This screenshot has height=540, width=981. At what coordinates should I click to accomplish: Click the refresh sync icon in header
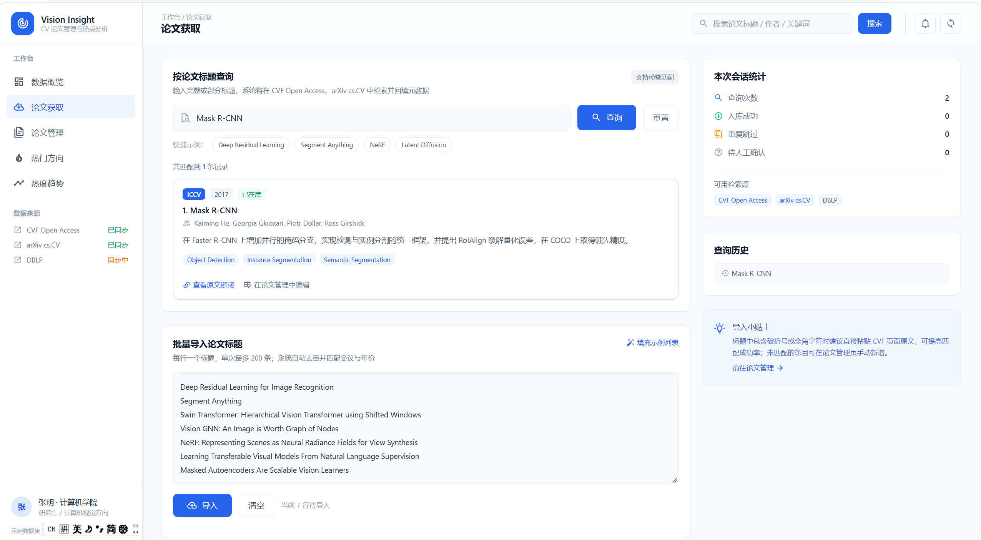950,23
